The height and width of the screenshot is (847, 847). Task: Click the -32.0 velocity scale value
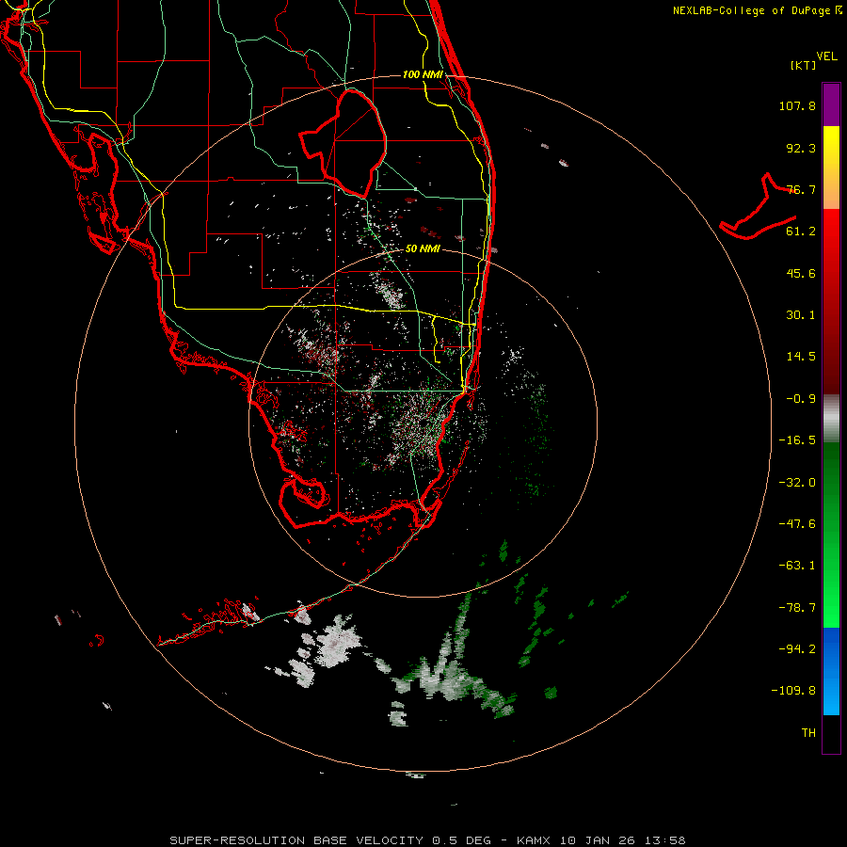[x=797, y=483]
